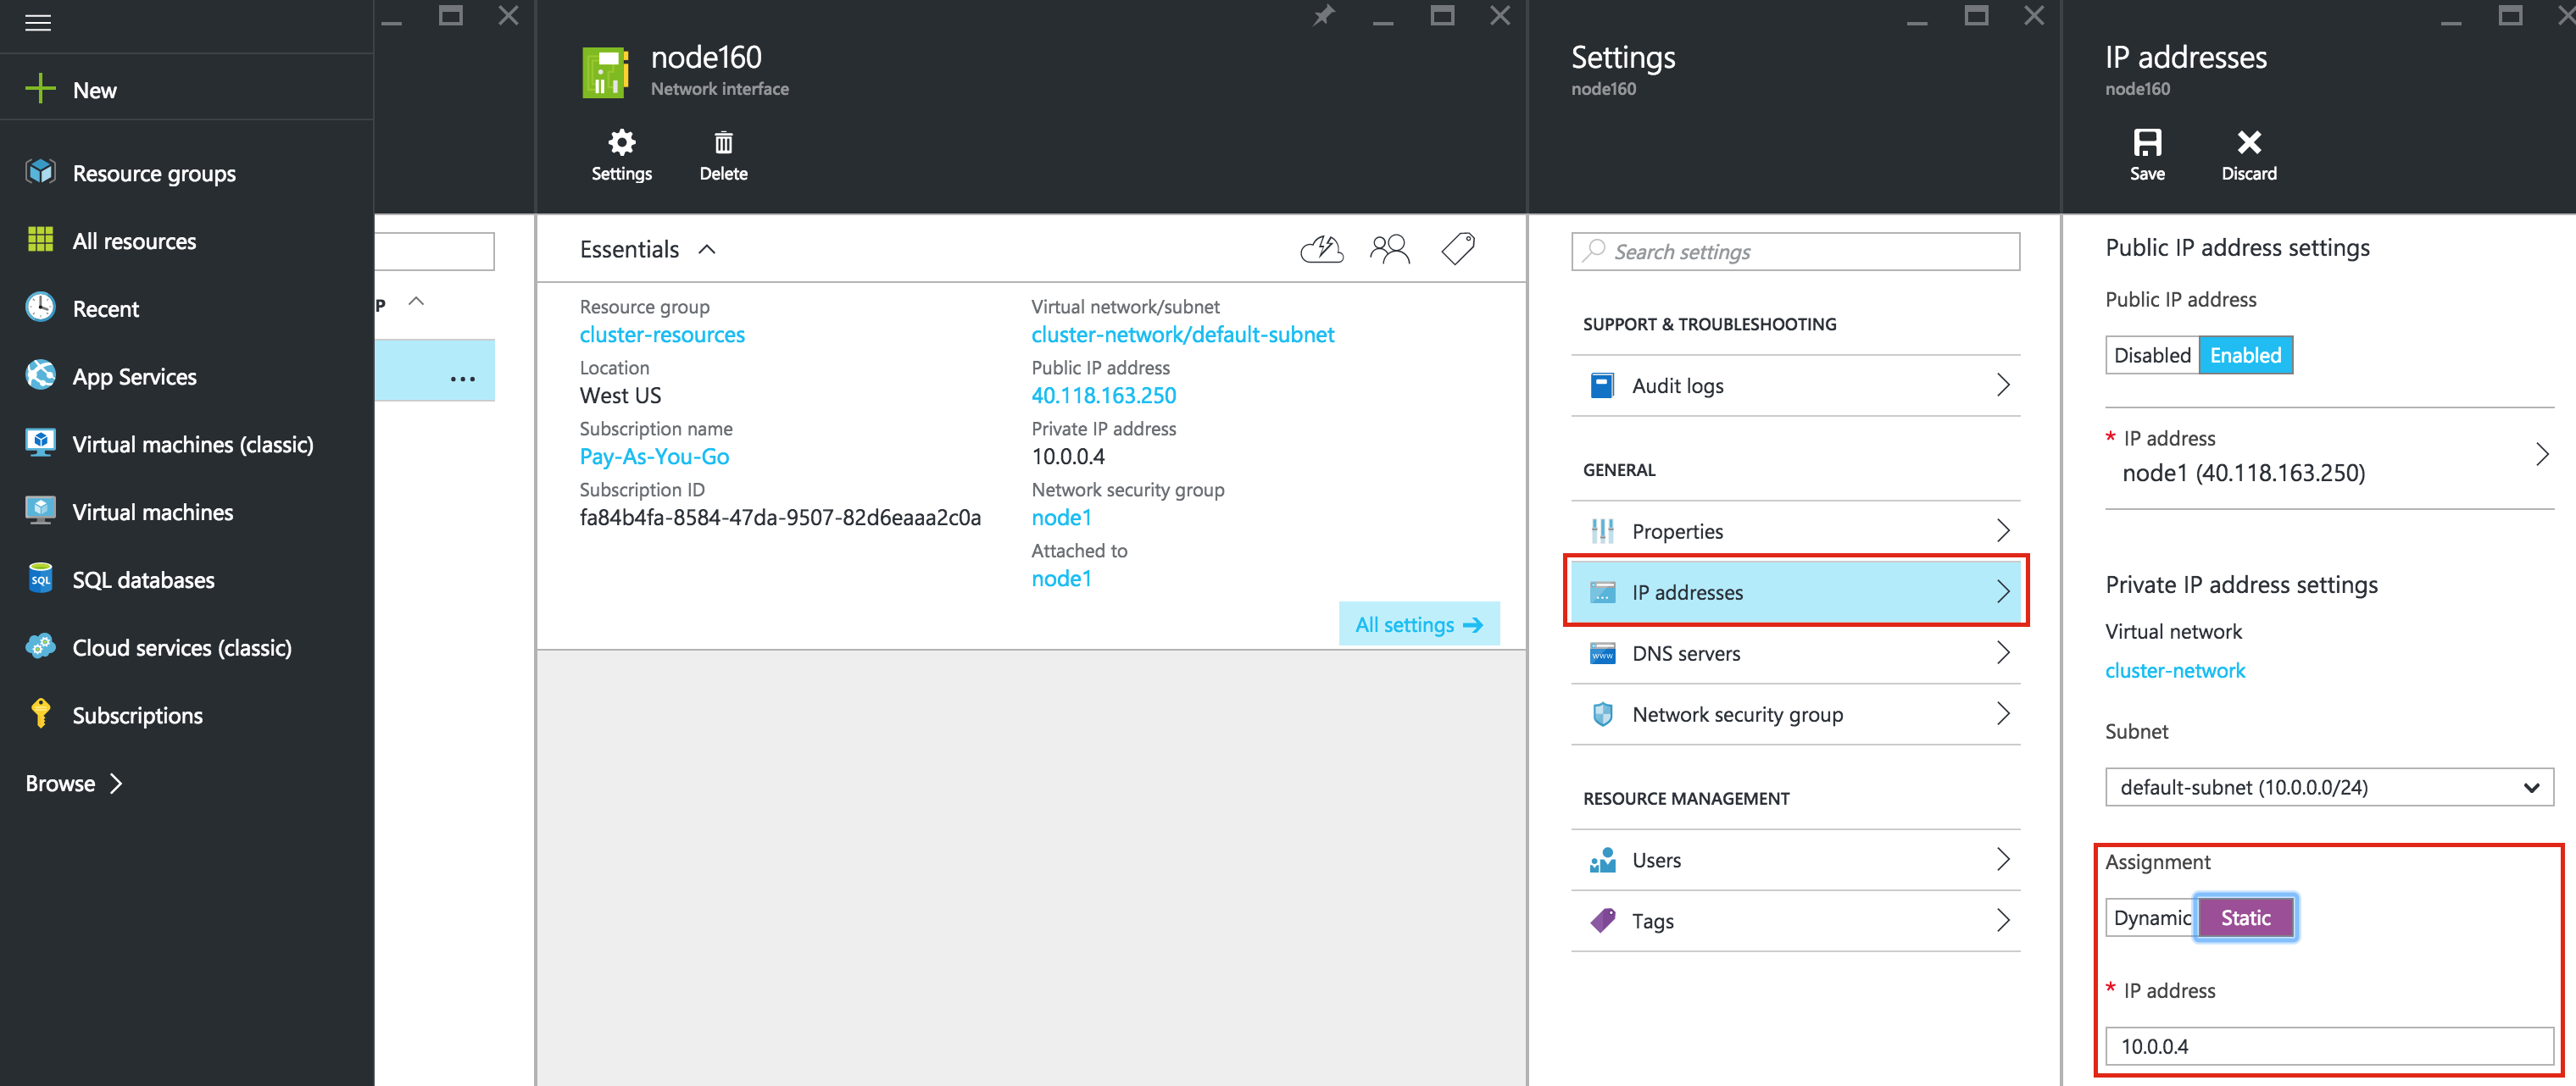Click the Private IP address 10.0.0.4 text

coord(1068,457)
